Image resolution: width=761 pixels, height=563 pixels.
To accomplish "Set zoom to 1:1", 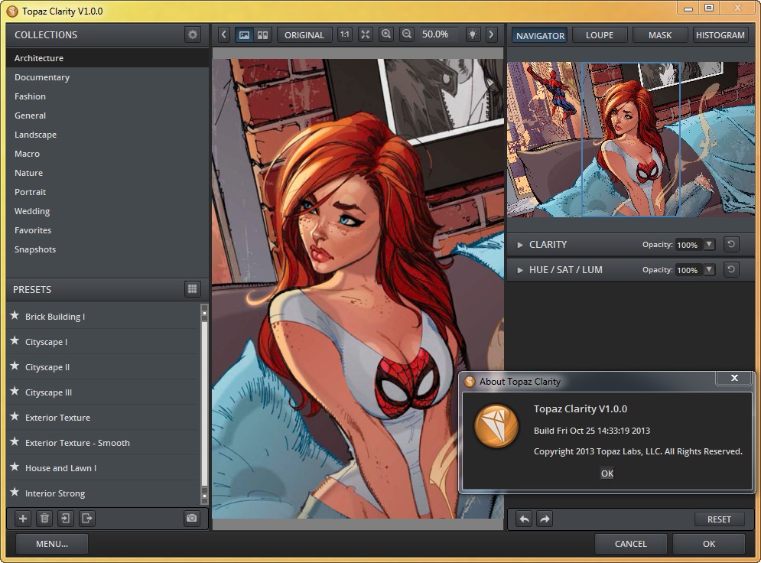I will (x=345, y=34).
